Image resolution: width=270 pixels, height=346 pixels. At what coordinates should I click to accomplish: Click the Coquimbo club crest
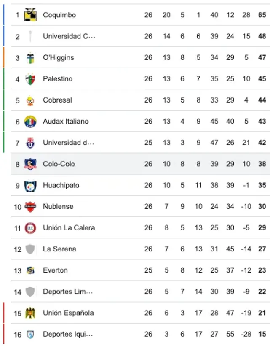click(29, 14)
